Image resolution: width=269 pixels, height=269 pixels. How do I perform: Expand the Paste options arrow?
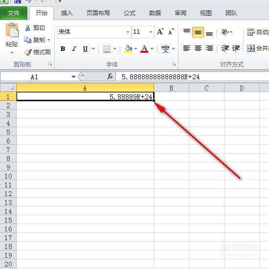(12, 52)
